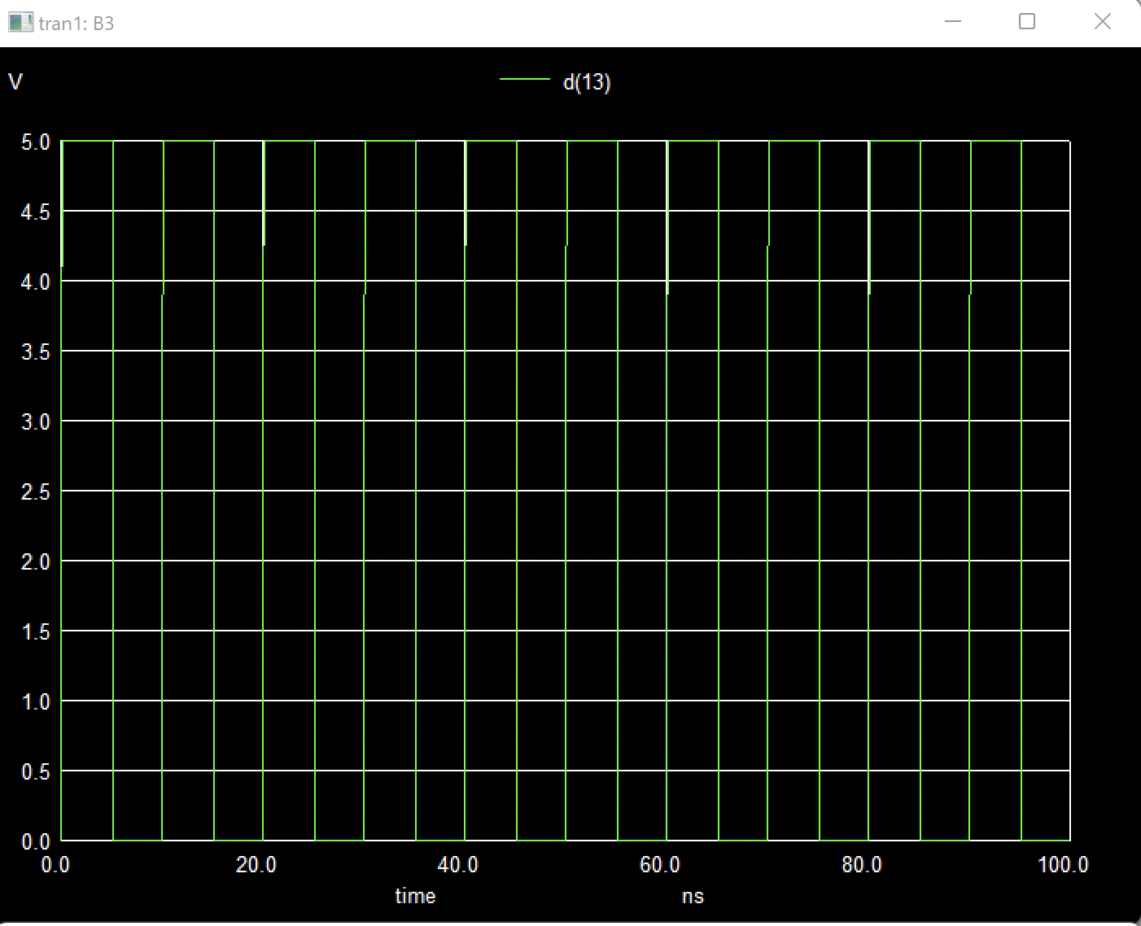Click the d(13) legend label
1141x926 pixels.
(587, 82)
